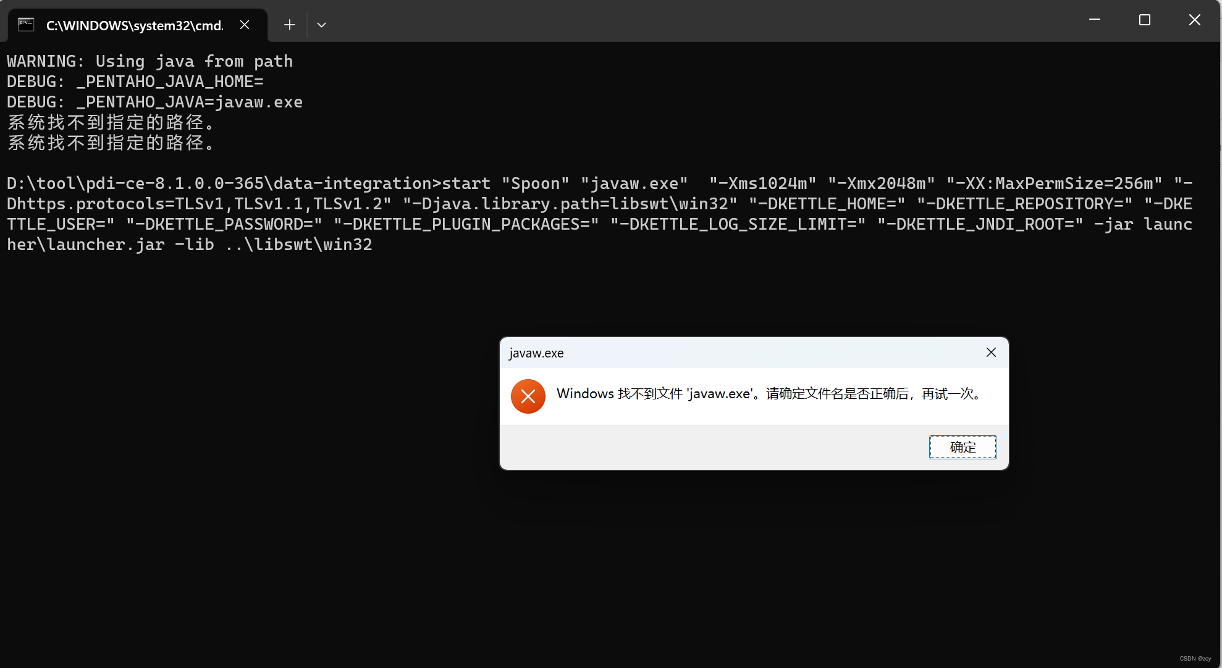
Task: Select the C:\WINDOWS\system32\cmd tab title
Action: 135,25
